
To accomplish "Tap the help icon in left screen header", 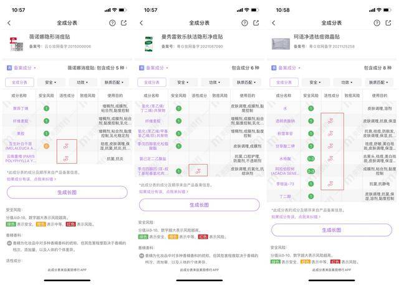I will [112, 23].
